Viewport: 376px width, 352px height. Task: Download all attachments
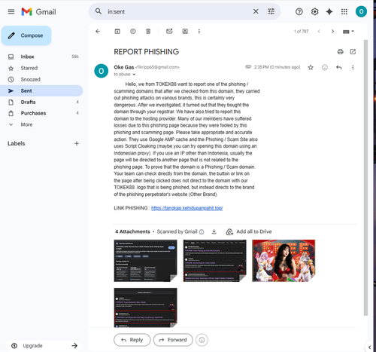coord(214,231)
